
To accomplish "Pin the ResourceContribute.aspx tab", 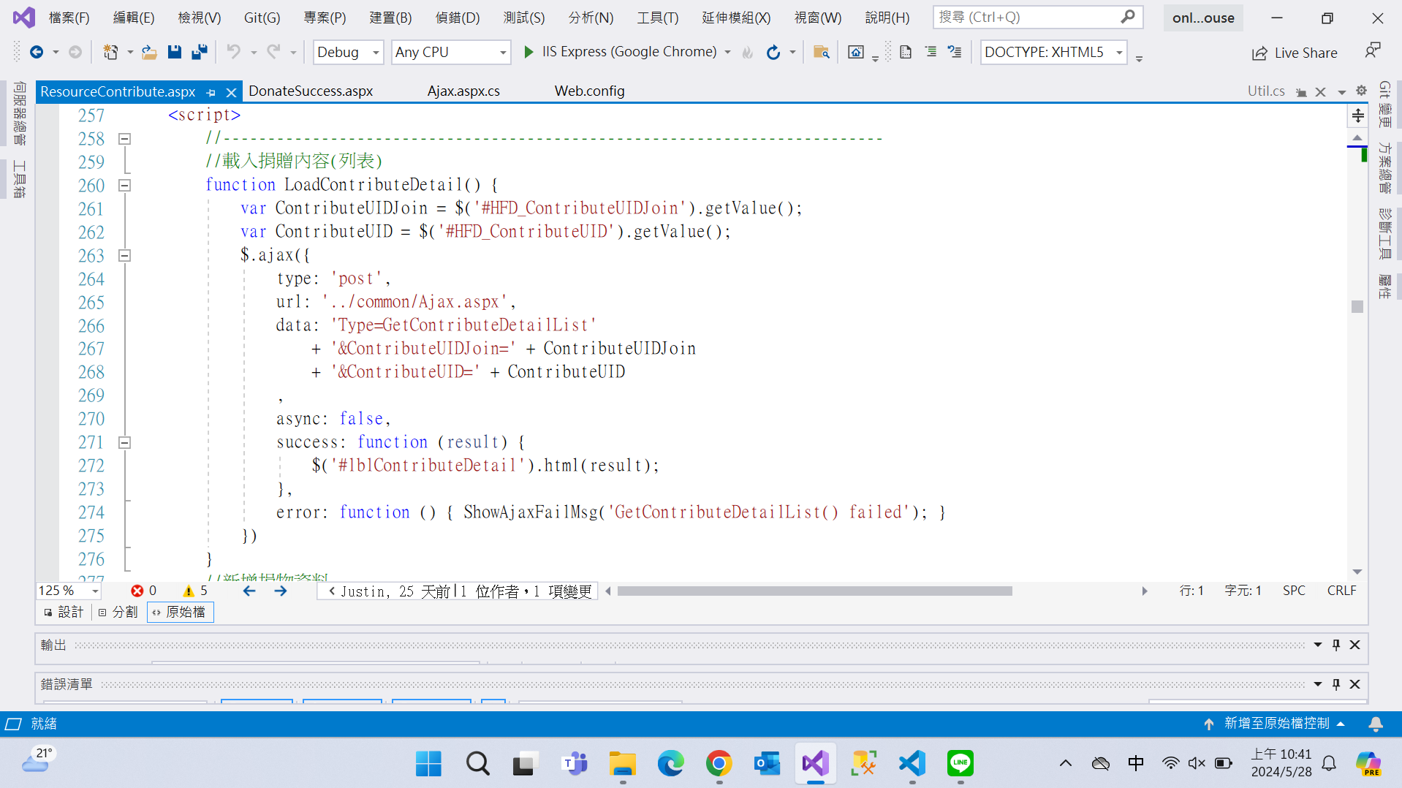I will point(211,92).
